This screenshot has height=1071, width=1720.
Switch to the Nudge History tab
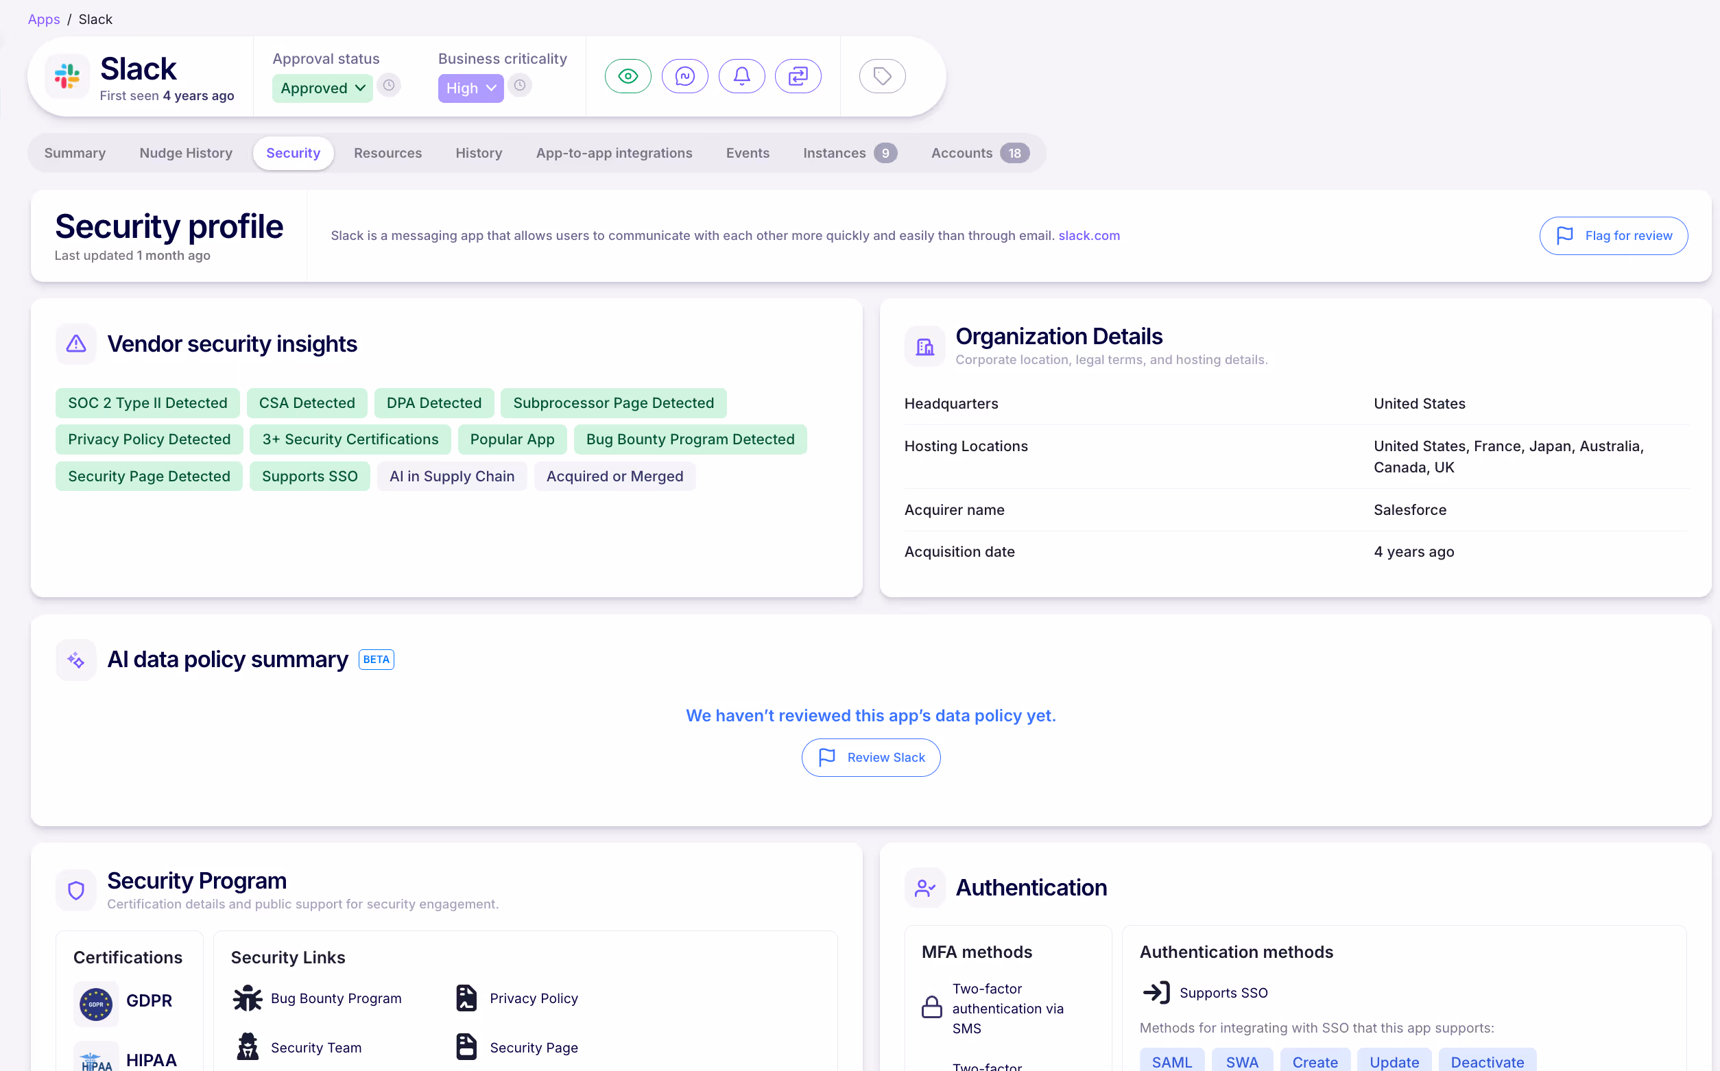[186, 153]
